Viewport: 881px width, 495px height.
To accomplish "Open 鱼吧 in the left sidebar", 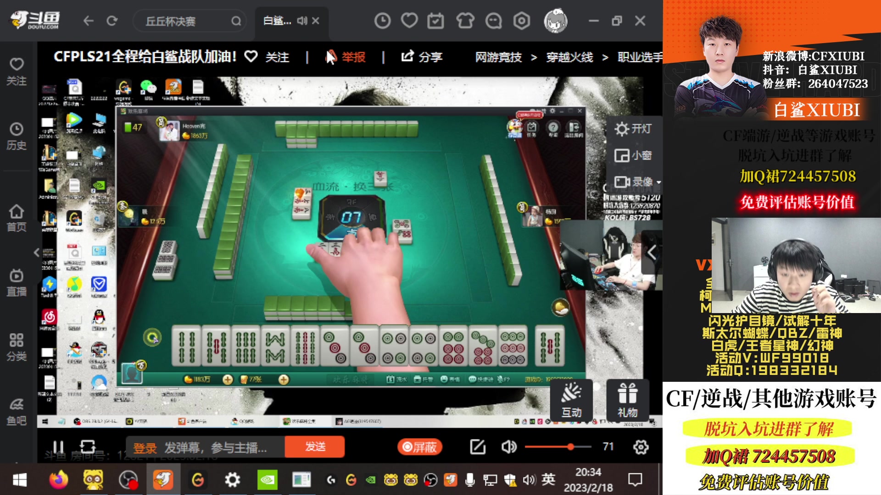I will [17, 412].
